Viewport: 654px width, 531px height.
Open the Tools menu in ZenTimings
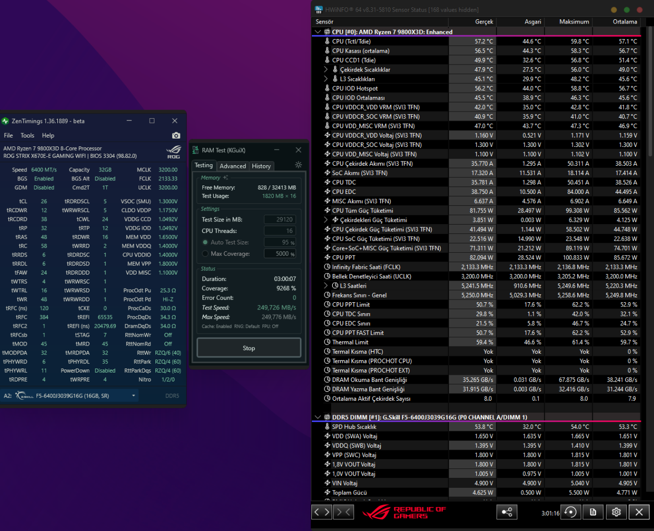point(28,135)
